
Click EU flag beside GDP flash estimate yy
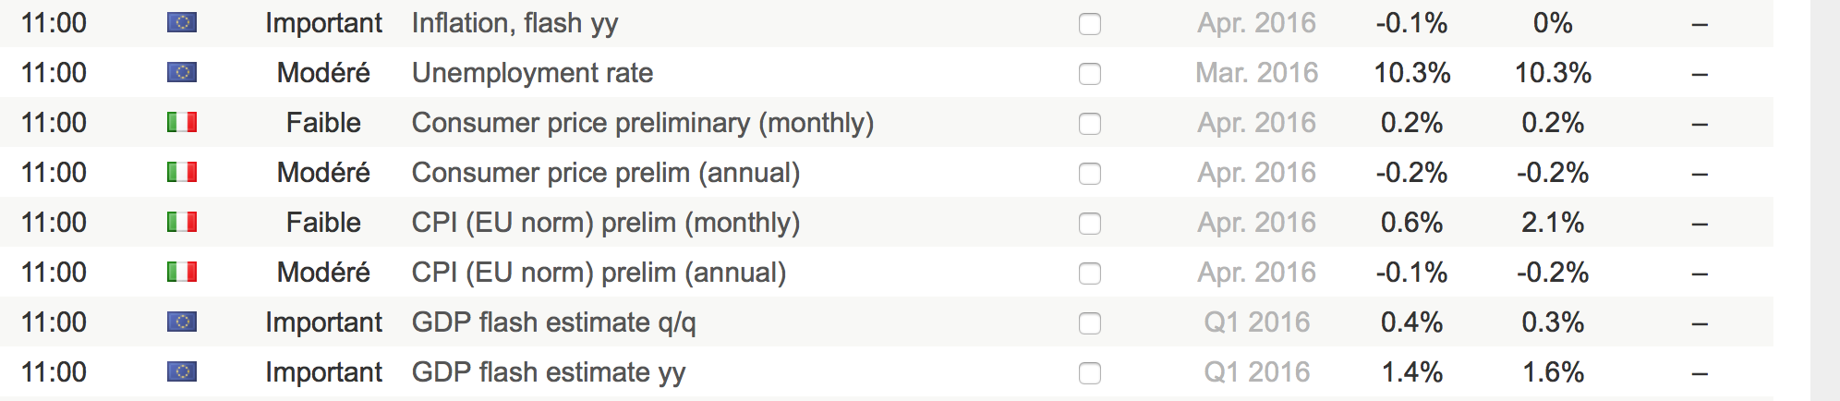click(182, 371)
